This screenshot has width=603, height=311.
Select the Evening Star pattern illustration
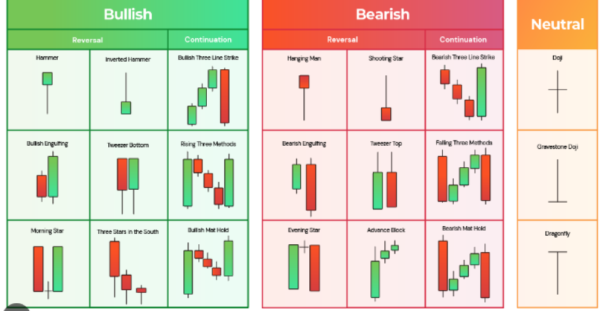tap(304, 266)
